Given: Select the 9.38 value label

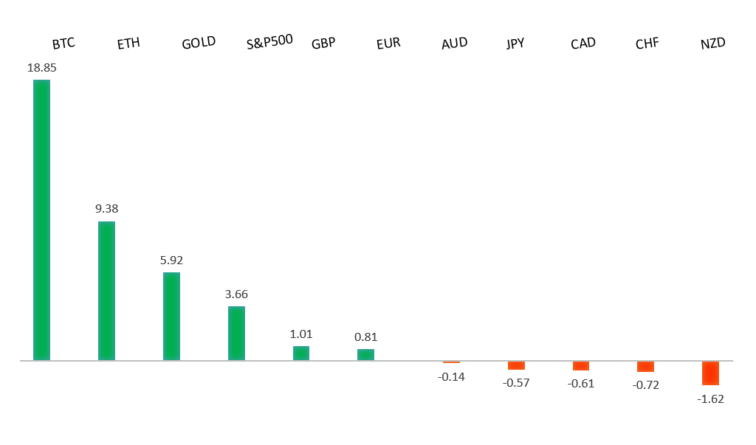Looking at the screenshot, I should point(106,209).
